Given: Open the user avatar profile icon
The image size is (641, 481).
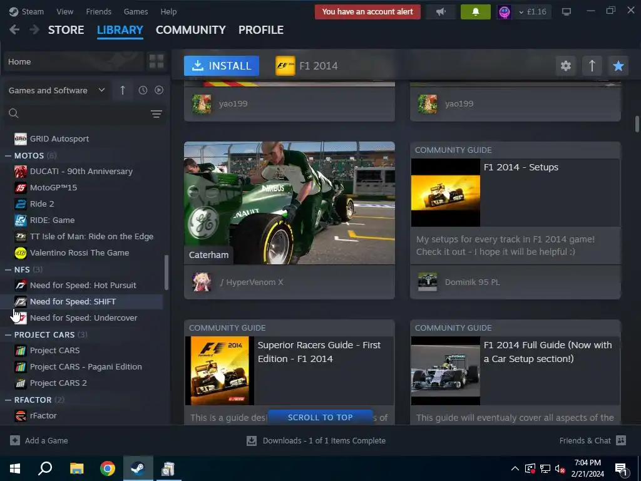Looking at the screenshot, I should click(505, 12).
